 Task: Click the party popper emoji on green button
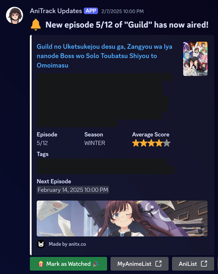(96, 264)
